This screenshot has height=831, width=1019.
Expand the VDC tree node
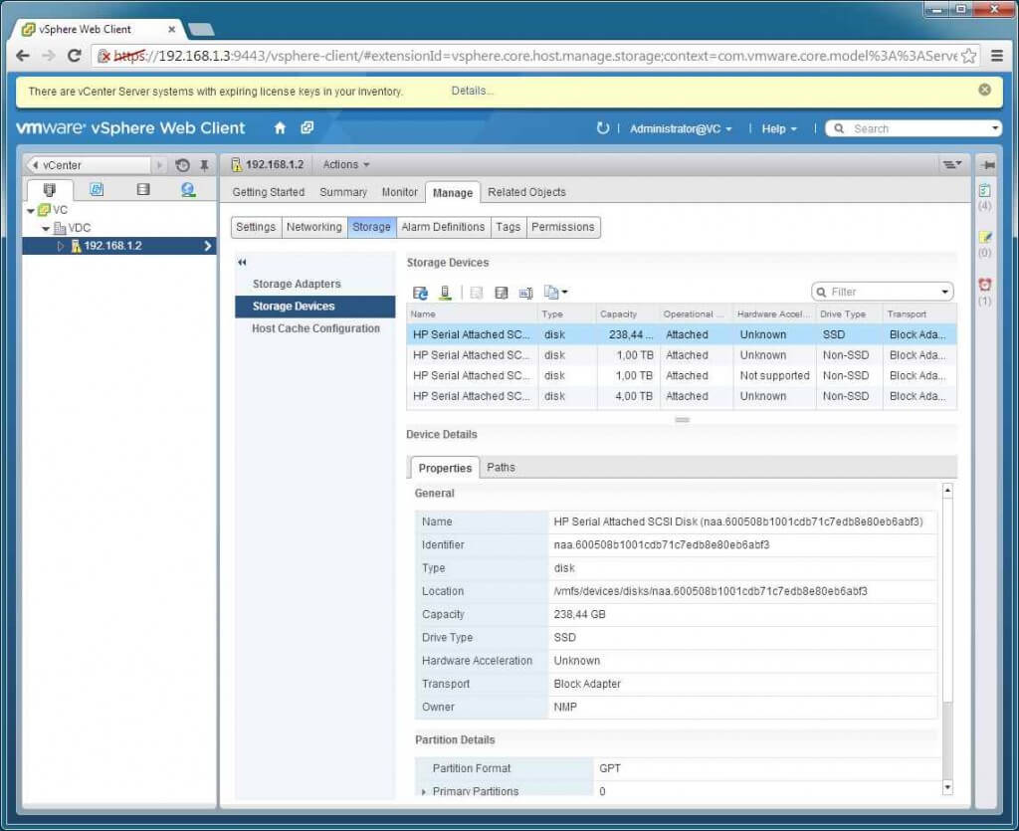click(x=44, y=228)
